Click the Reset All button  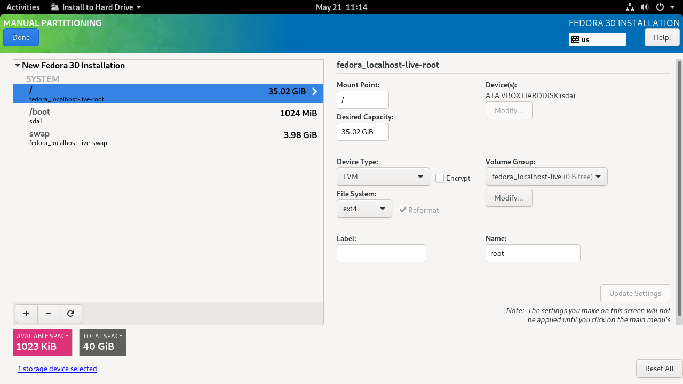point(659,369)
